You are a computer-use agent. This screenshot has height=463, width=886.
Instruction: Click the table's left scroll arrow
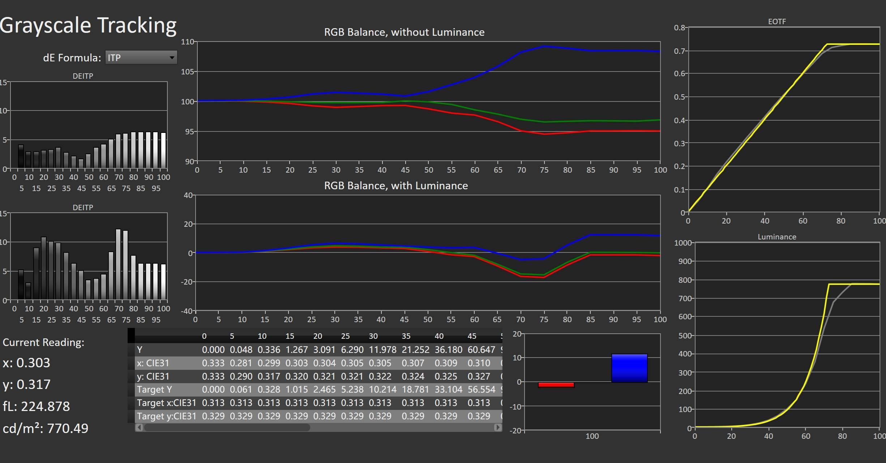click(139, 428)
